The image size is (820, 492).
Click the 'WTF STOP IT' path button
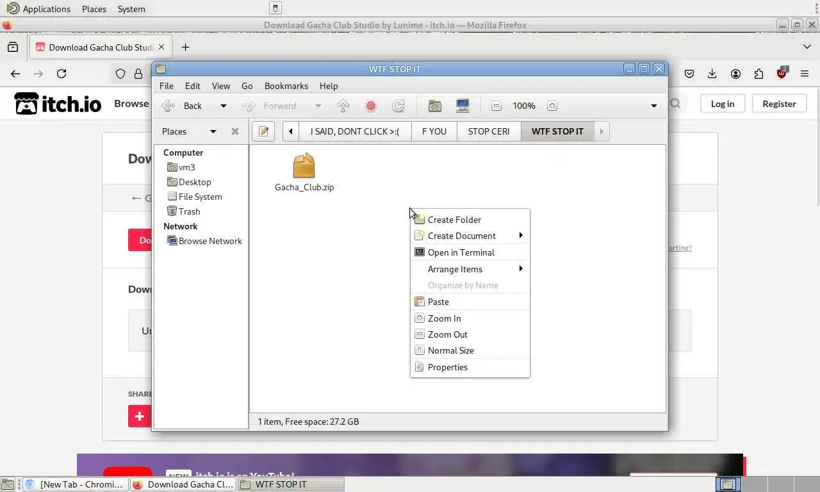(557, 131)
